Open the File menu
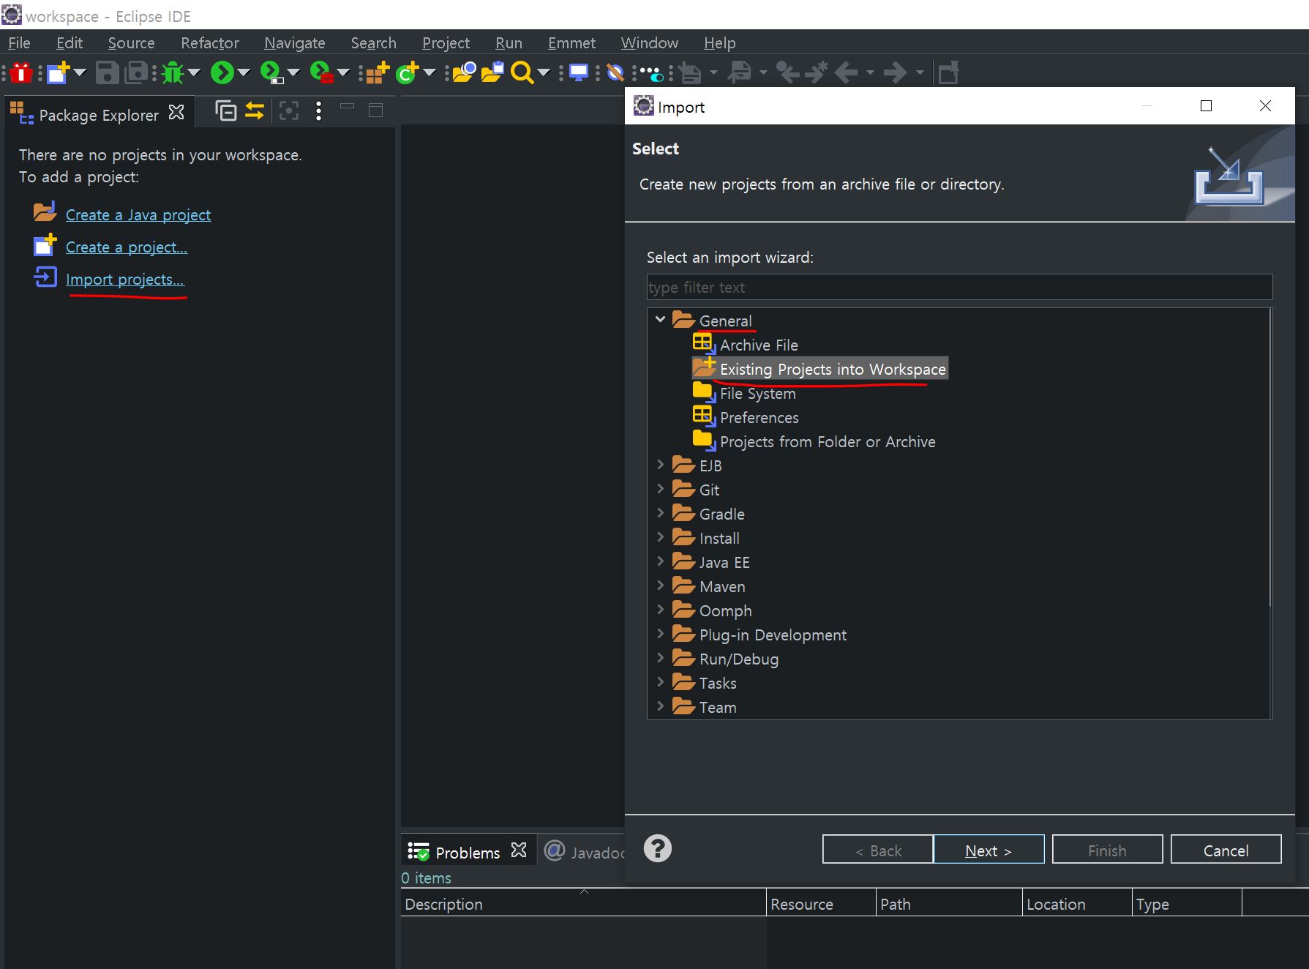Screen dimensions: 1309x969 click(19, 42)
